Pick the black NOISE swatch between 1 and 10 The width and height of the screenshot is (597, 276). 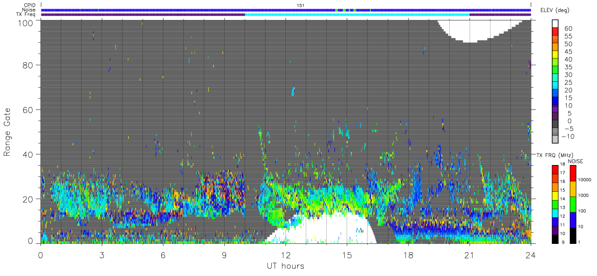pyautogui.click(x=573, y=236)
